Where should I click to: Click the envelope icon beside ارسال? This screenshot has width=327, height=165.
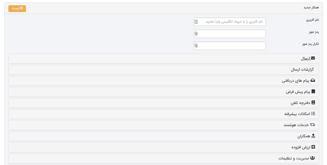pos(313,59)
